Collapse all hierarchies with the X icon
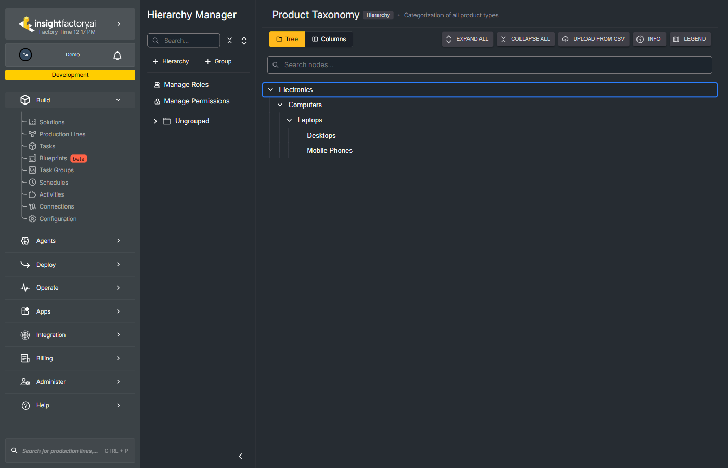This screenshot has width=728, height=468. pos(229,41)
